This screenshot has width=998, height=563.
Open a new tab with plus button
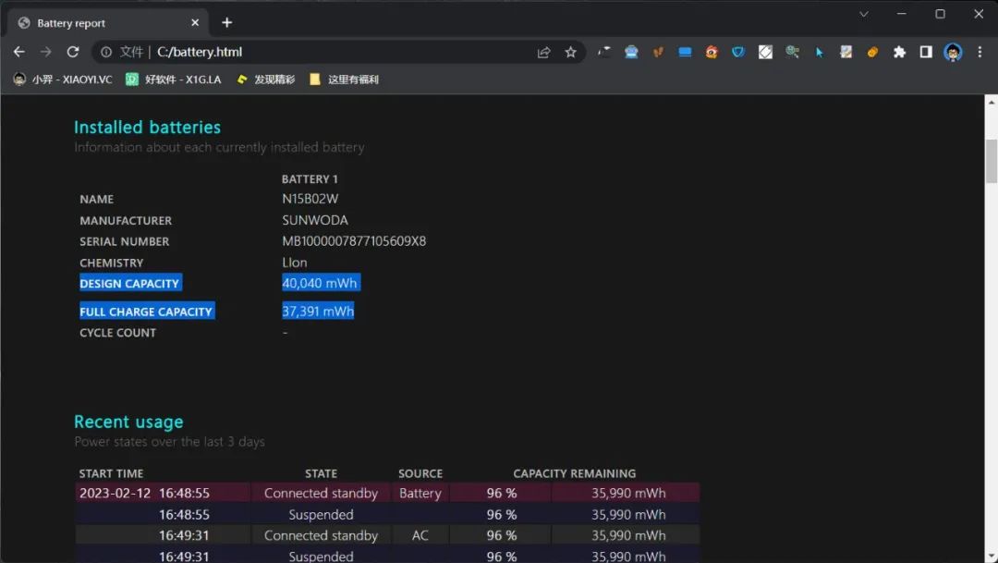[x=227, y=22]
